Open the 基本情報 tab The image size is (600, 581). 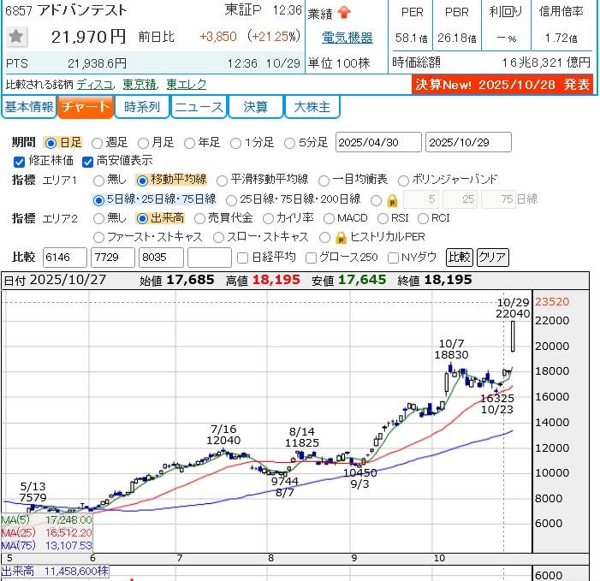29,107
